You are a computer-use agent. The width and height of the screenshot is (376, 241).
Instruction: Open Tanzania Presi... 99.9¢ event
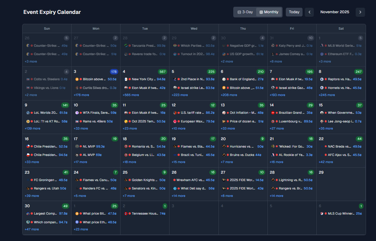[x=145, y=45]
